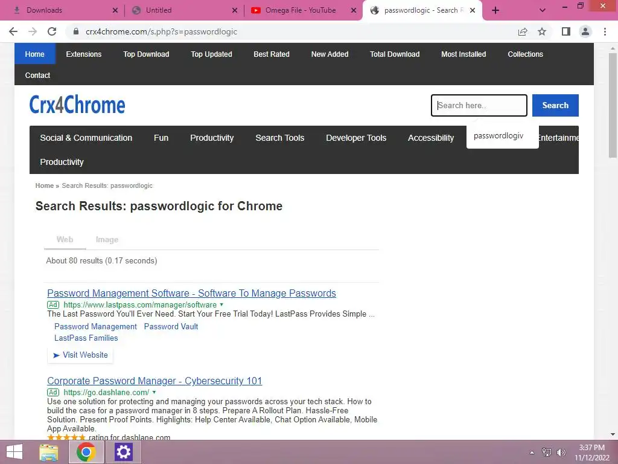Open New Added page

330,54
